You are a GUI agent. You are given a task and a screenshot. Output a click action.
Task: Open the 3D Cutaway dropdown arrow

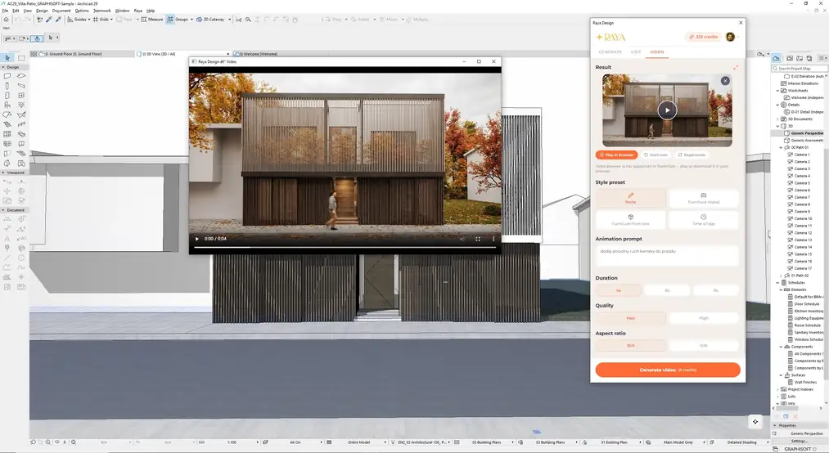(229, 20)
